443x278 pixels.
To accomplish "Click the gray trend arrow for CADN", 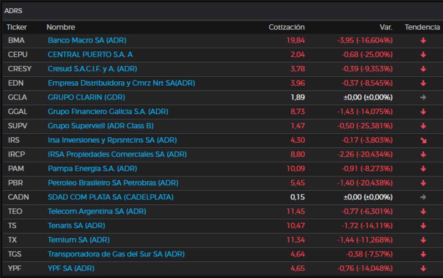I will click(x=423, y=197).
